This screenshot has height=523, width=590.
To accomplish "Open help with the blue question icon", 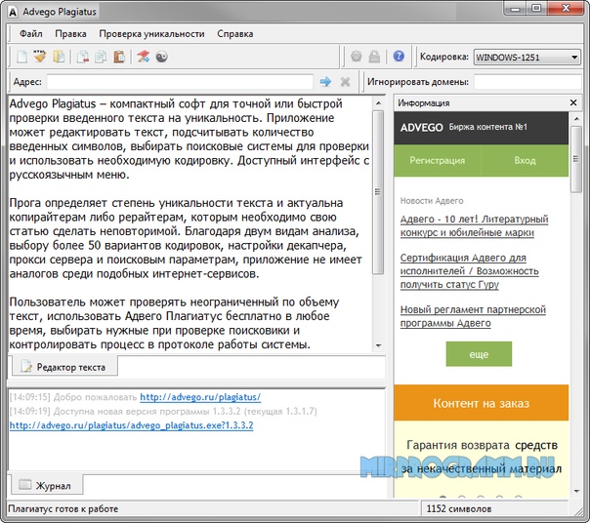I will click(x=399, y=56).
